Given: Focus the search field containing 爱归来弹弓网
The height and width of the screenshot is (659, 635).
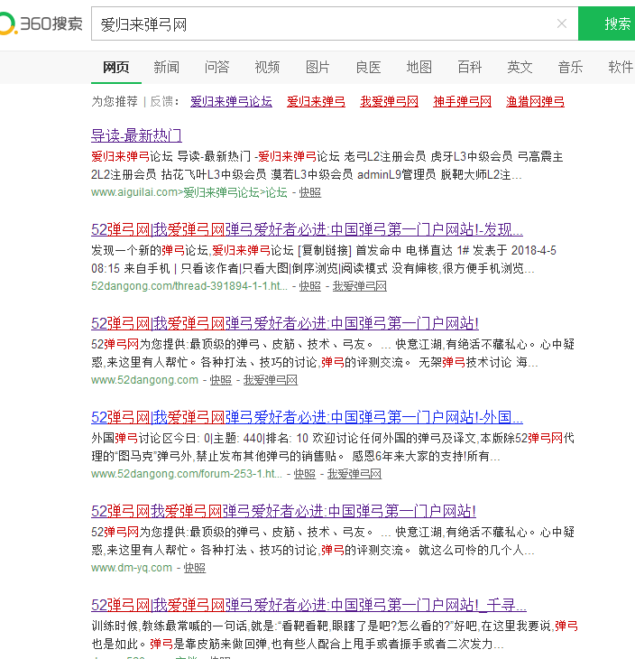Looking at the screenshot, I should [335, 23].
